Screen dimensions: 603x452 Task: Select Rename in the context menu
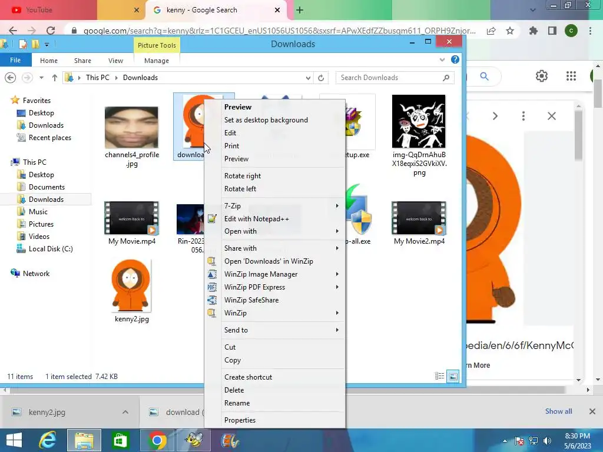click(x=237, y=403)
